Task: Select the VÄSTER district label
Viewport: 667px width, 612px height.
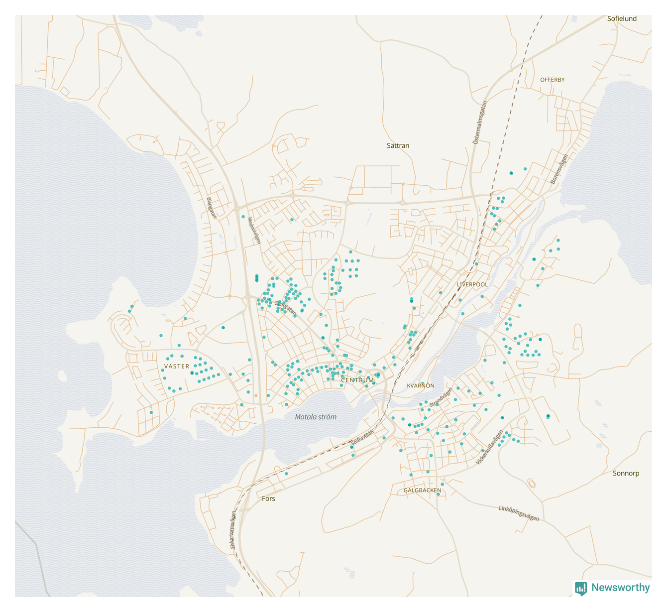Action: (177, 367)
